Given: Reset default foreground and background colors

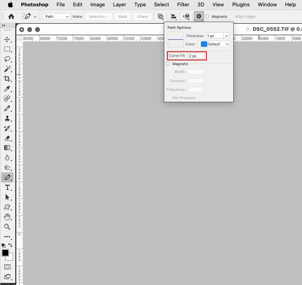Looking at the screenshot, I should (x=4, y=246).
